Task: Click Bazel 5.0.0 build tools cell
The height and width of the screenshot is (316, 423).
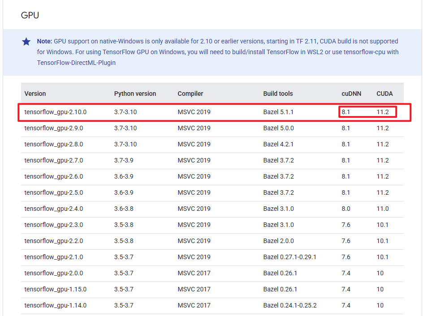Action: tap(278, 128)
